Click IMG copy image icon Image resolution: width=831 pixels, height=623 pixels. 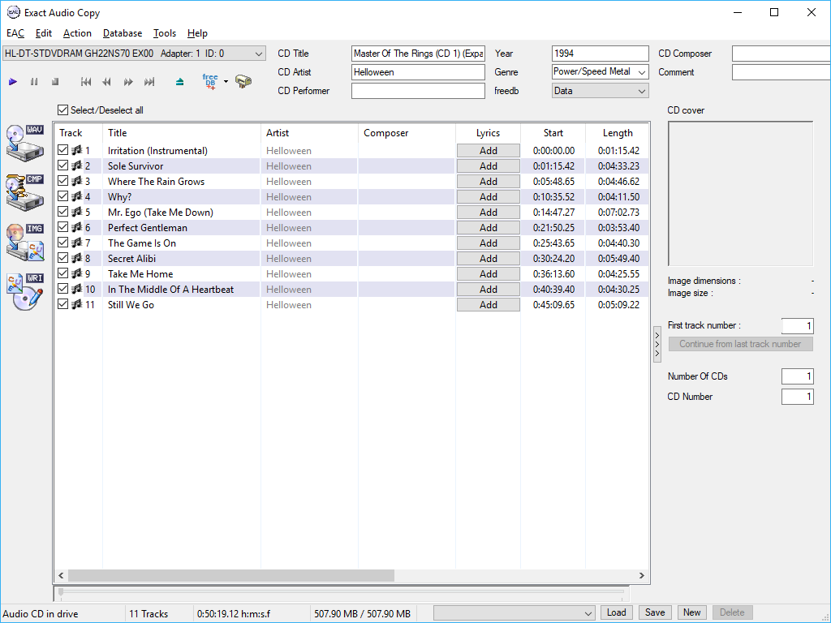click(25, 242)
